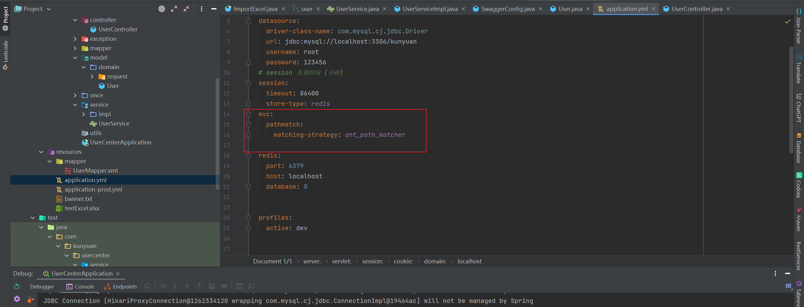Switch to SwaggerConfig.java tab

coord(508,9)
